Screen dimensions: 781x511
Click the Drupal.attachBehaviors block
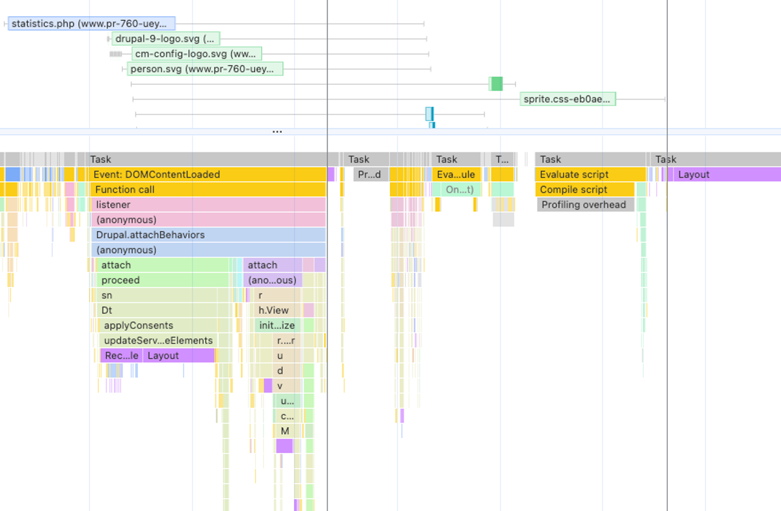(x=208, y=235)
